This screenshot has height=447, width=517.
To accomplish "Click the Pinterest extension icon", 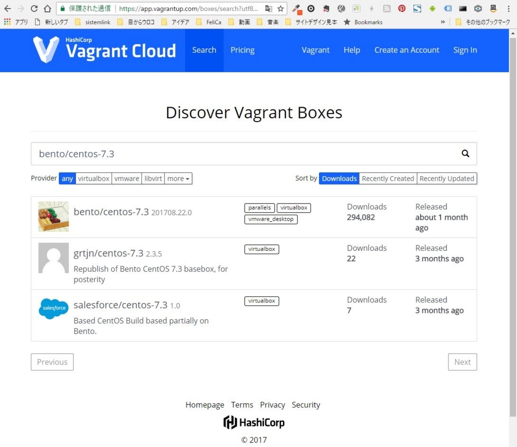I will [x=401, y=9].
